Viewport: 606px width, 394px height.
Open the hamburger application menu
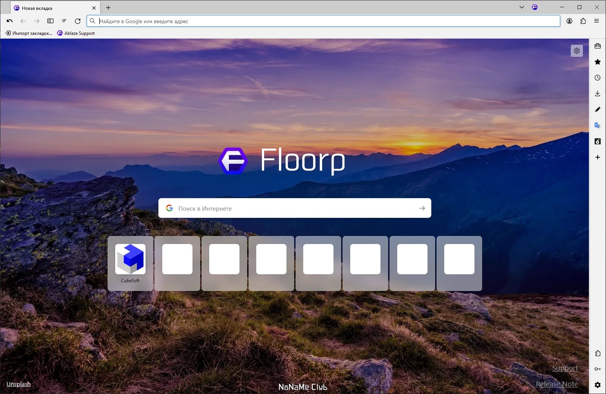[597, 21]
